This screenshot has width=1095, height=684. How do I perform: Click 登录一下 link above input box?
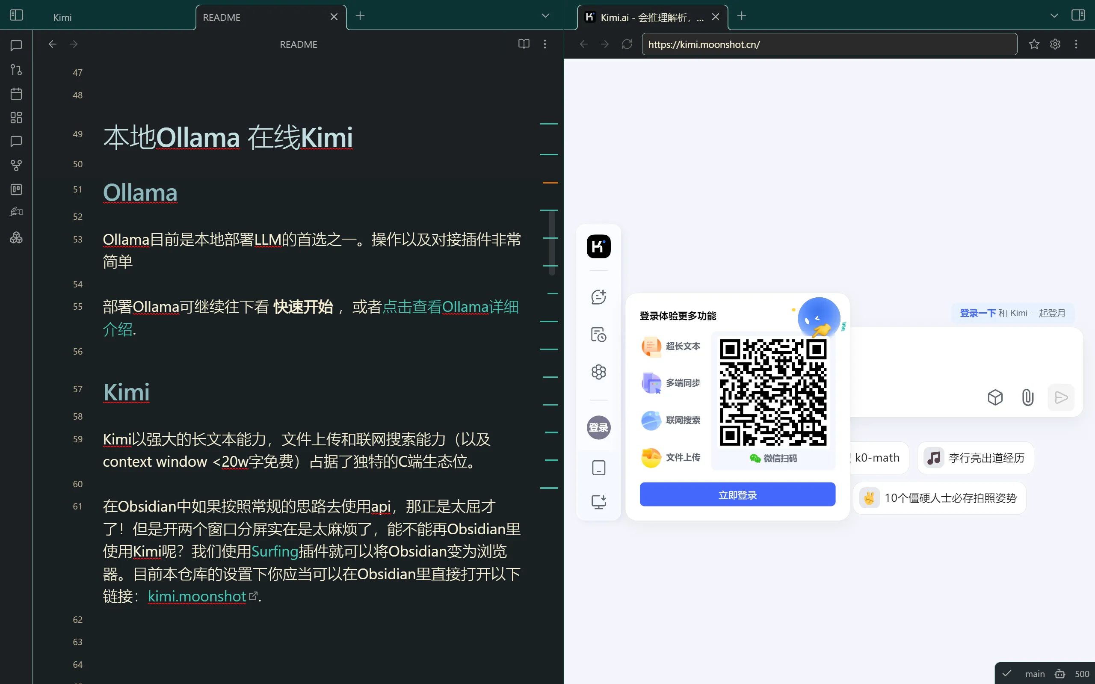pos(978,313)
